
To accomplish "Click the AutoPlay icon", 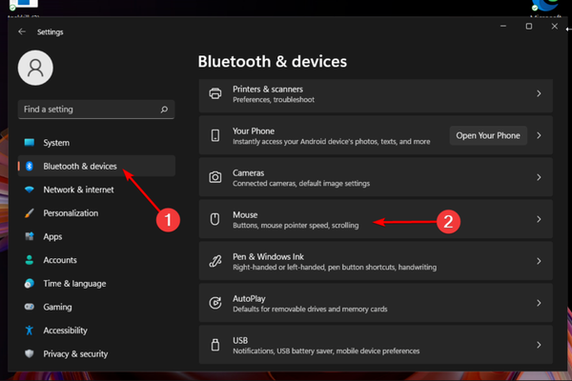I will coord(215,303).
